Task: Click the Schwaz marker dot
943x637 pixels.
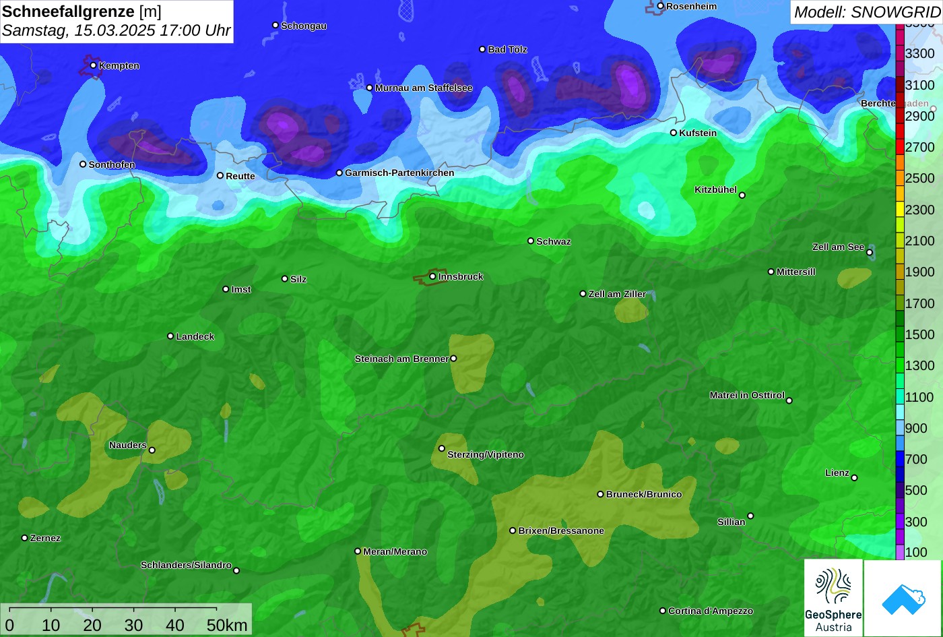Action: click(531, 241)
